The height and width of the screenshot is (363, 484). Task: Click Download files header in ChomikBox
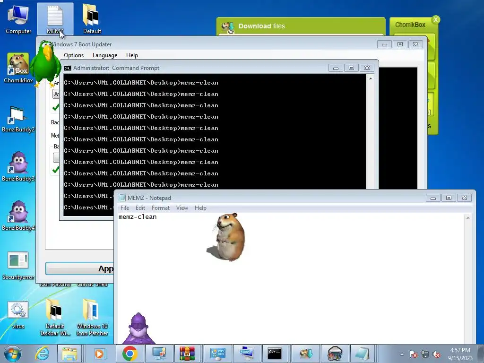click(x=262, y=26)
